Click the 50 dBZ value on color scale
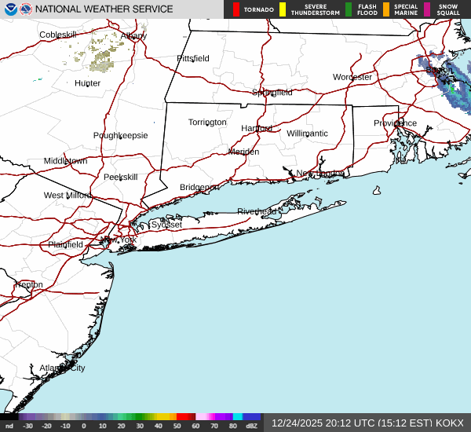 (x=177, y=427)
